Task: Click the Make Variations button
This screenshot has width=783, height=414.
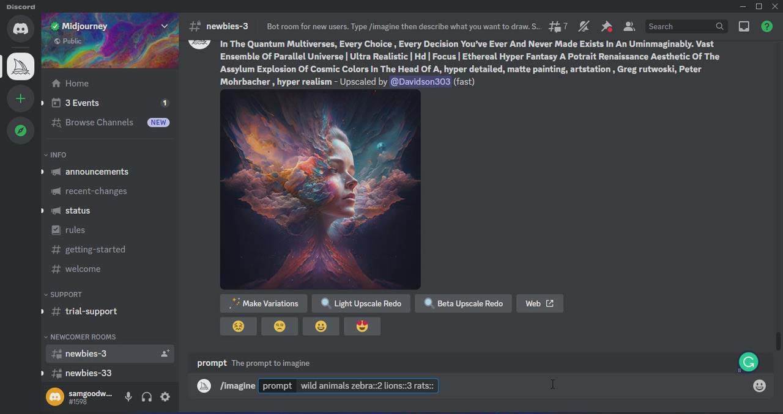Action: coord(264,303)
